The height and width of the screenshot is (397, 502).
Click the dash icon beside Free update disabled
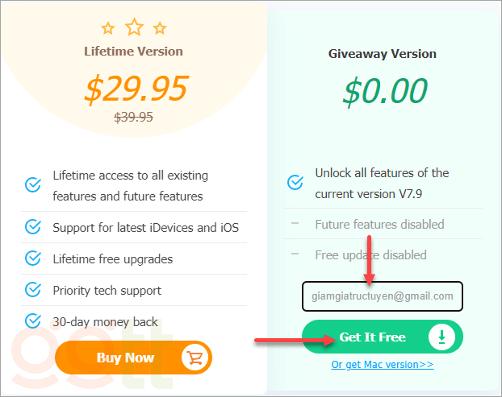tap(295, 254)
